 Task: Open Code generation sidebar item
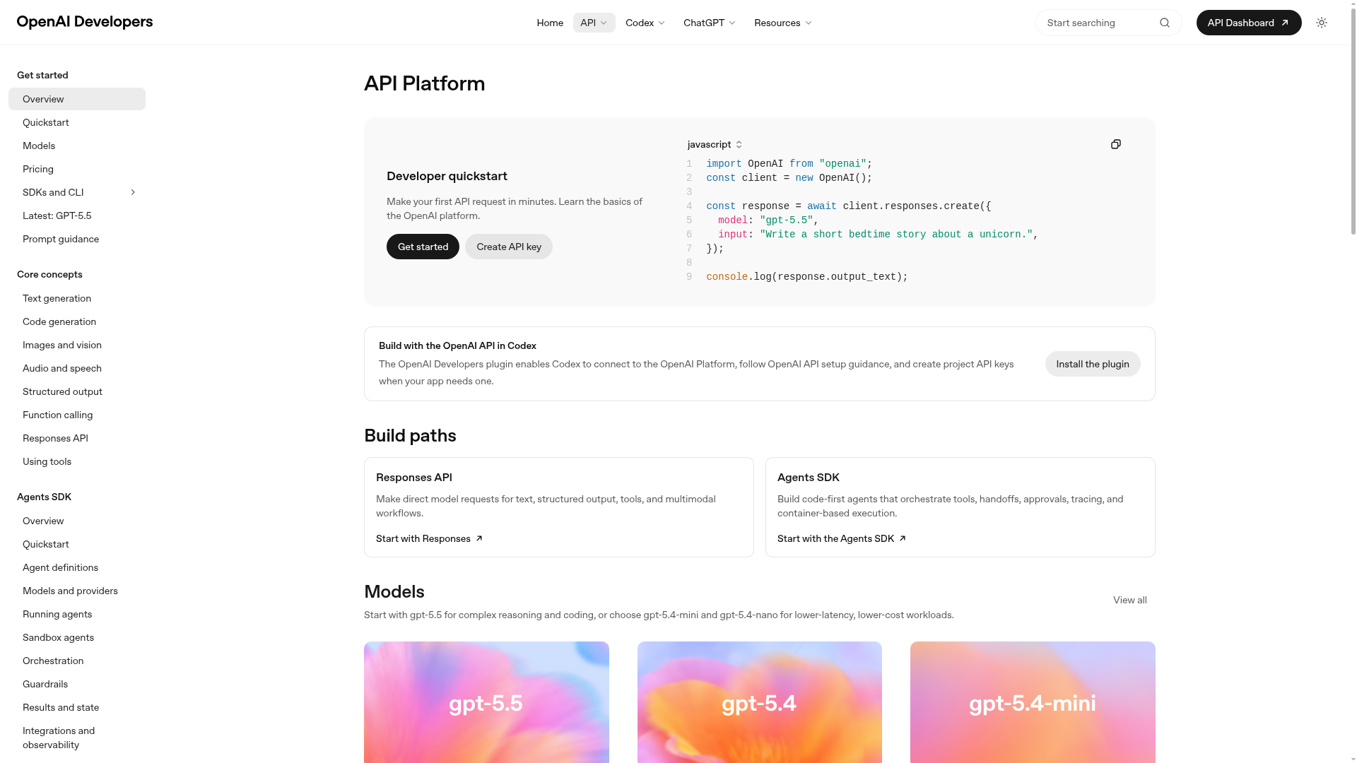77,321
